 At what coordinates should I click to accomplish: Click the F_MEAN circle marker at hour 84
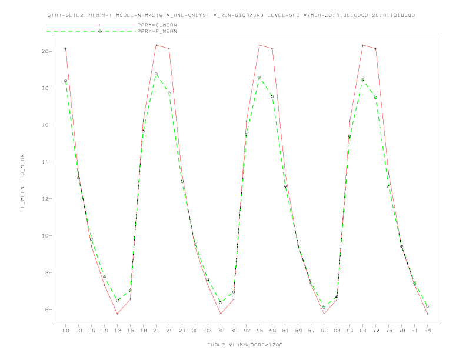(x=427, y=306)
